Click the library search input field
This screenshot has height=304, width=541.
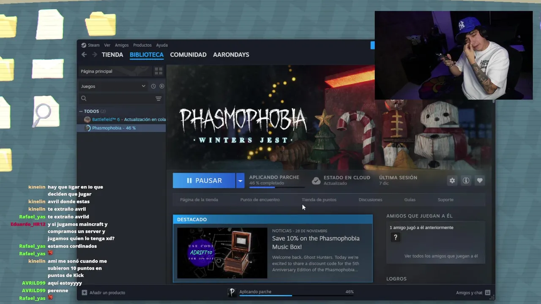click(x=120, y=98)
